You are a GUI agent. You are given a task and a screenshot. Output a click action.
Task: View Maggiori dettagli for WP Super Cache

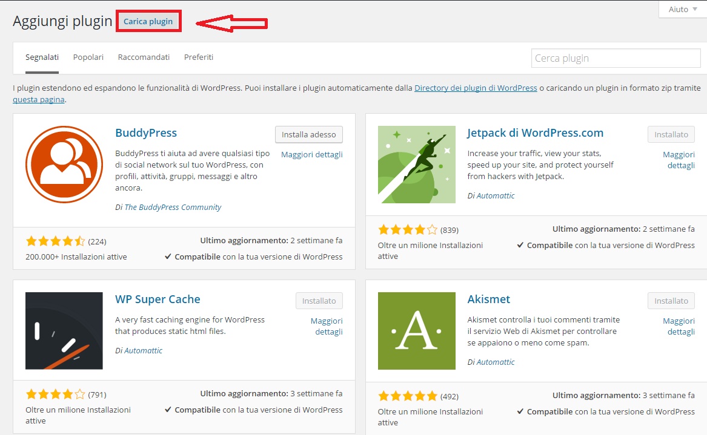tap(327, 327)
